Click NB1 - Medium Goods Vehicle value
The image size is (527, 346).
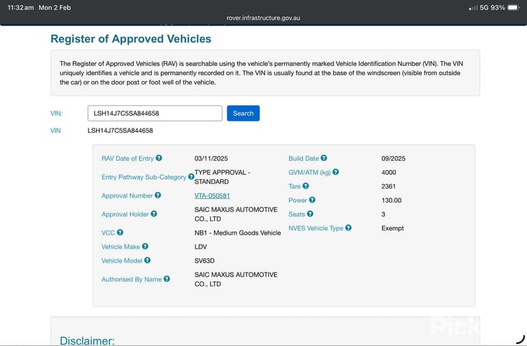tap(237, 233)
